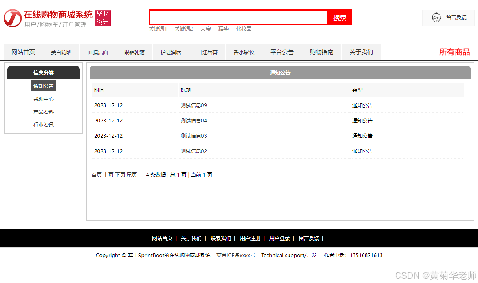Click footer link 留言反馈

pyautogui.click(x=309, y=238)
